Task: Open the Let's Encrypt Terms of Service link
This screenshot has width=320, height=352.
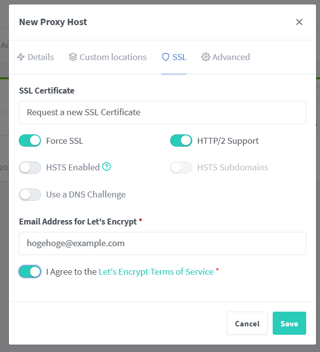Action: pos(156,272)
